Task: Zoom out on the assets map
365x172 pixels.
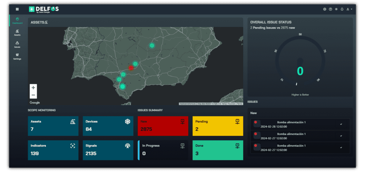Action: (33, 95)
